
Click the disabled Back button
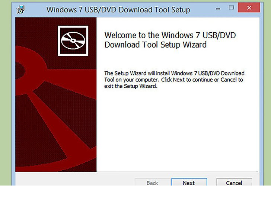coord(153,182)
